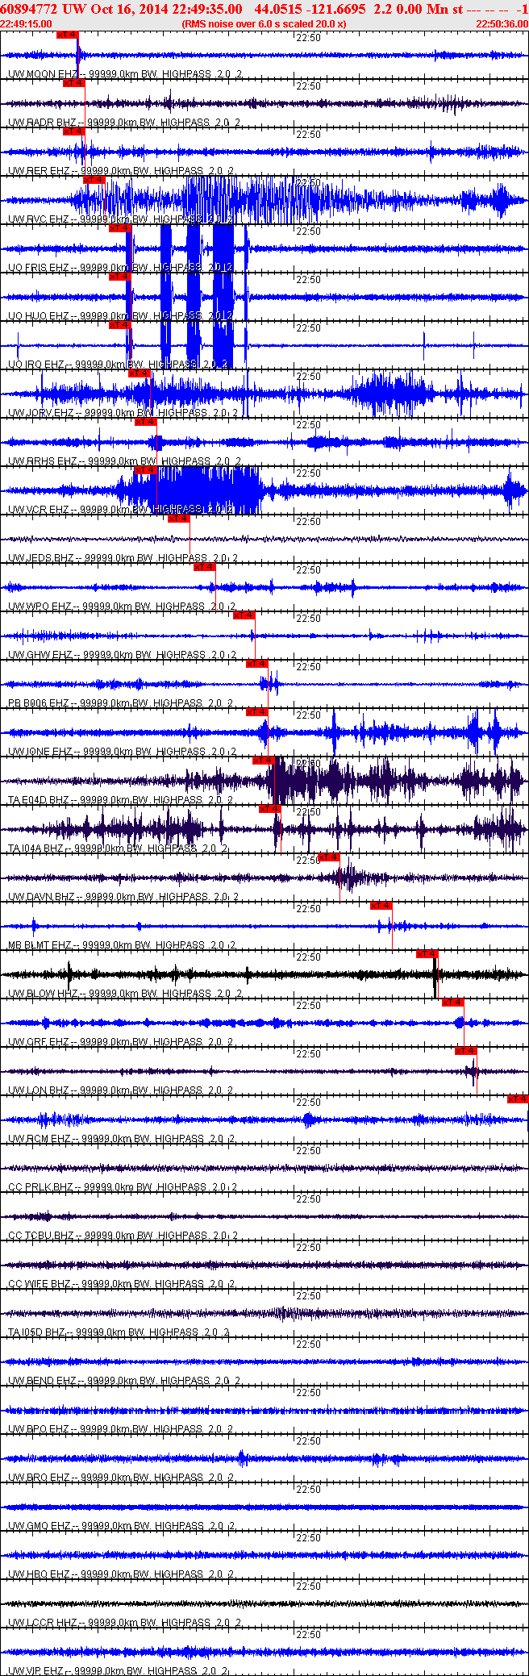Select the red pick flag on the UW JORV trace
This screenshot has height=1676, width=529.
pyautogui.click(x=140, y=373)
